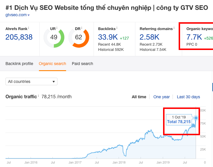
Task: Click the UR 49 gauge
Action: tap(54, 37)
